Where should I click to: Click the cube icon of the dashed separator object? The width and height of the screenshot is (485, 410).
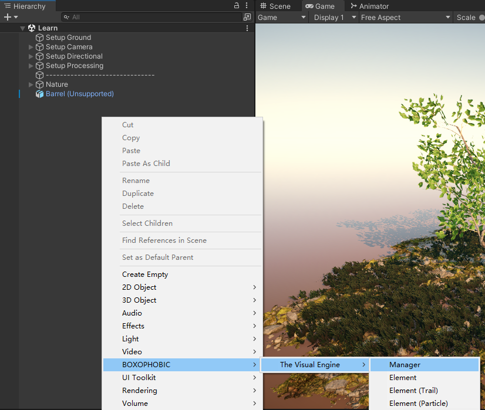pyautogui.click(x=39, y=75)
